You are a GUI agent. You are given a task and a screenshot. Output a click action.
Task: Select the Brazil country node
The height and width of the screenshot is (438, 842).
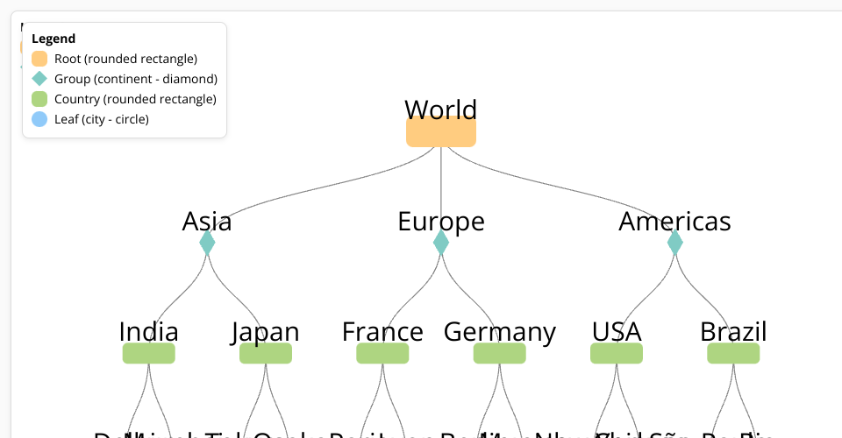coord(733,353)
